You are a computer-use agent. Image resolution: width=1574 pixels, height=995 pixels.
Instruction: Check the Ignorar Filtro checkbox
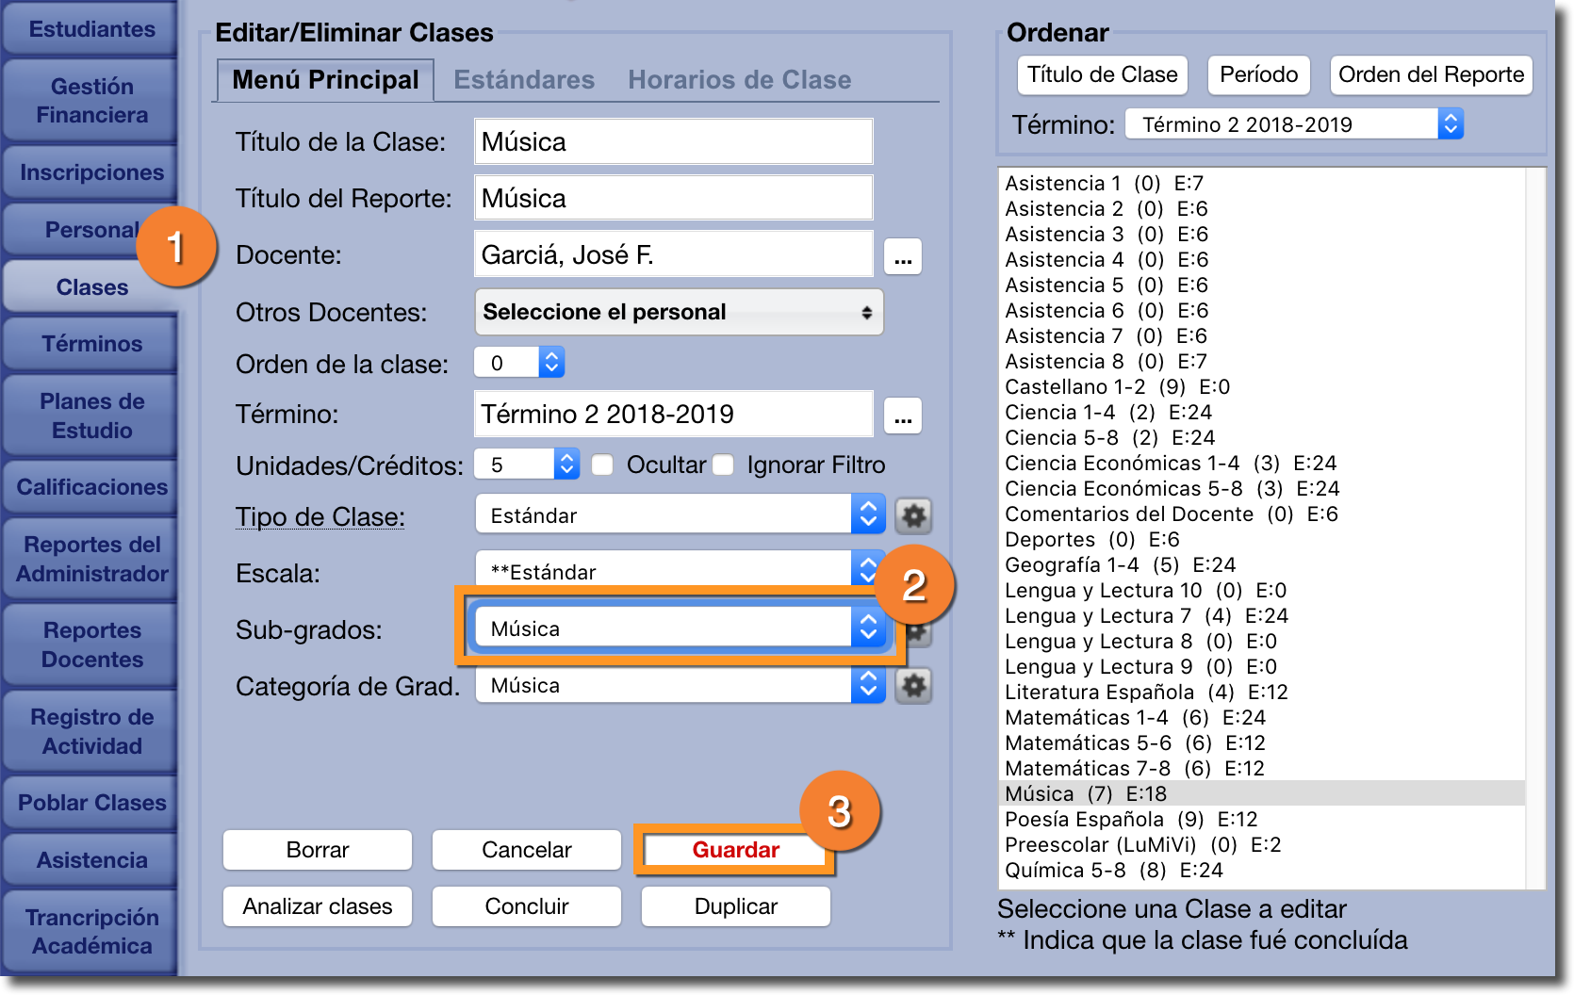724,465
